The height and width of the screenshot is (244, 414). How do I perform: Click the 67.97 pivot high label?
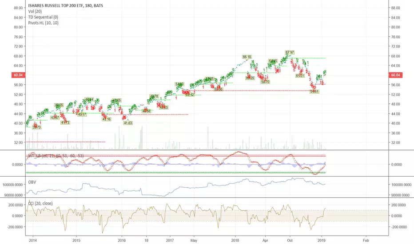pos(290,52)
